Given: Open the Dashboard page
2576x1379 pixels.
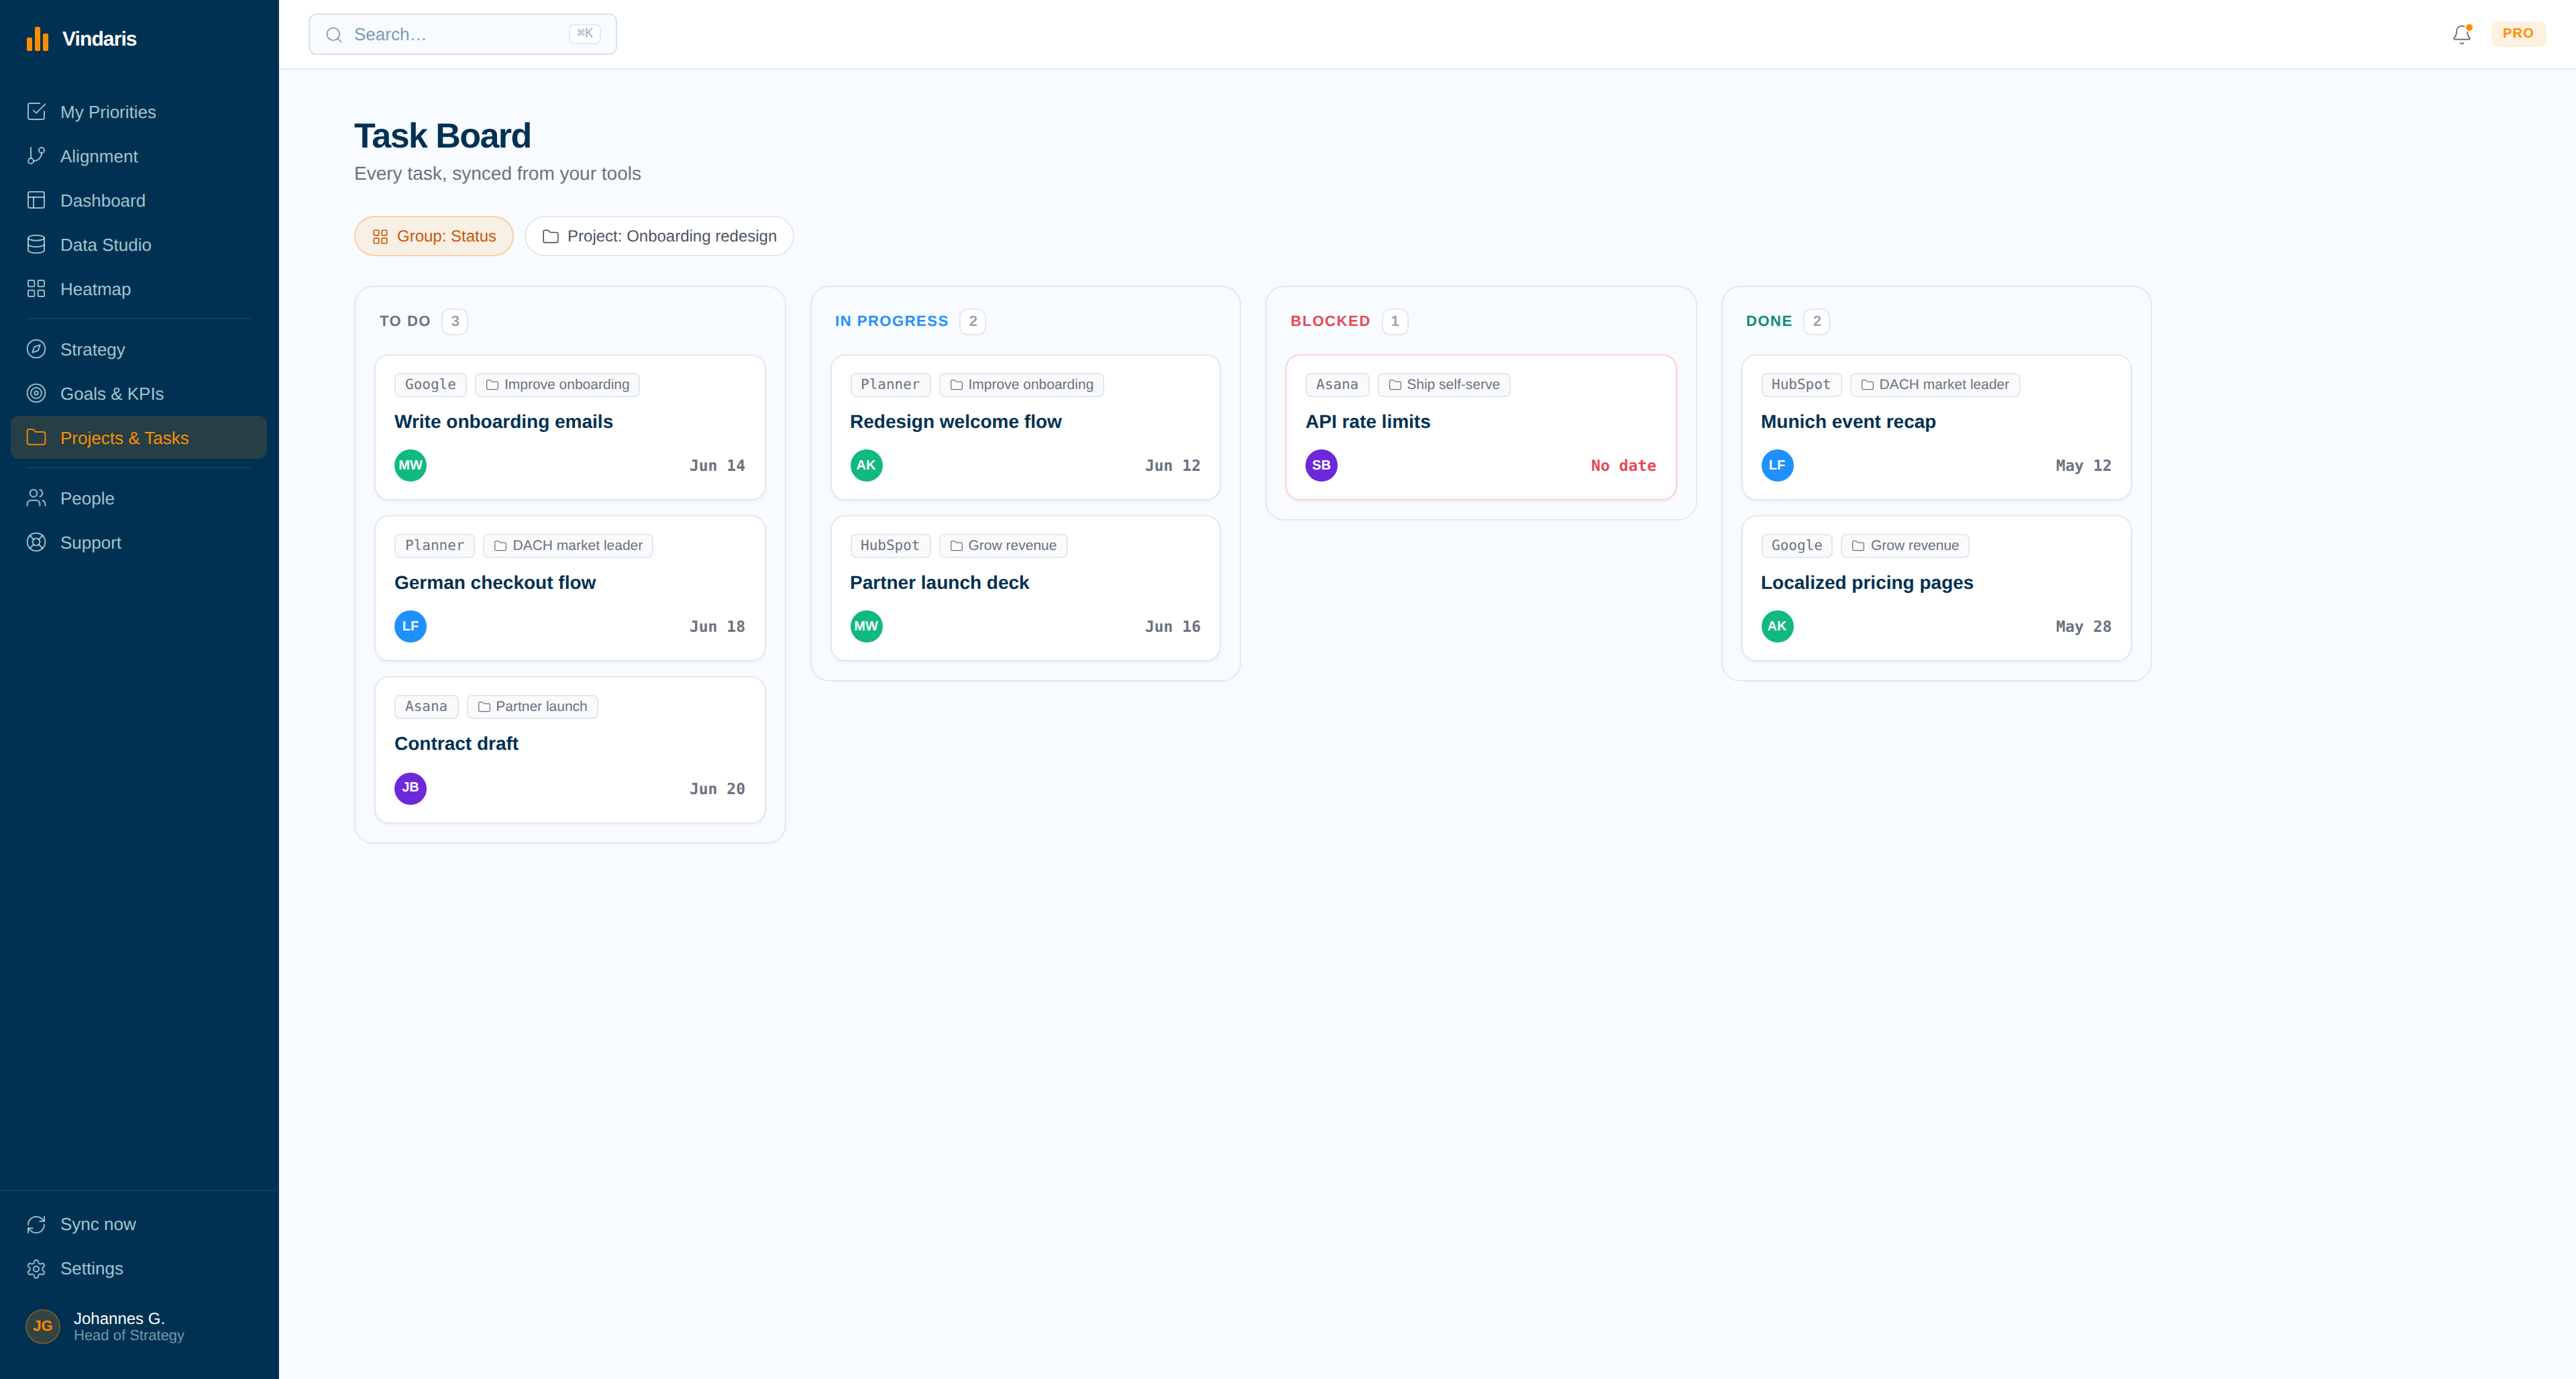Looking at the screenshot, I should tap(139, 200).
